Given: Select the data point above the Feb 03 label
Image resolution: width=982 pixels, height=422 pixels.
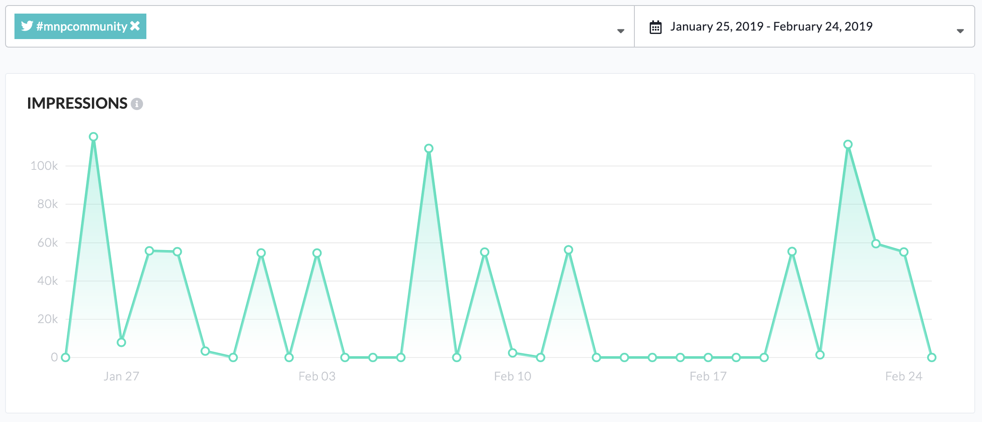Looking at the screenshot, I should click(317, 253).
